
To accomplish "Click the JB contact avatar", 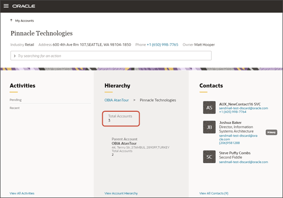I will [x=209, y=127].
